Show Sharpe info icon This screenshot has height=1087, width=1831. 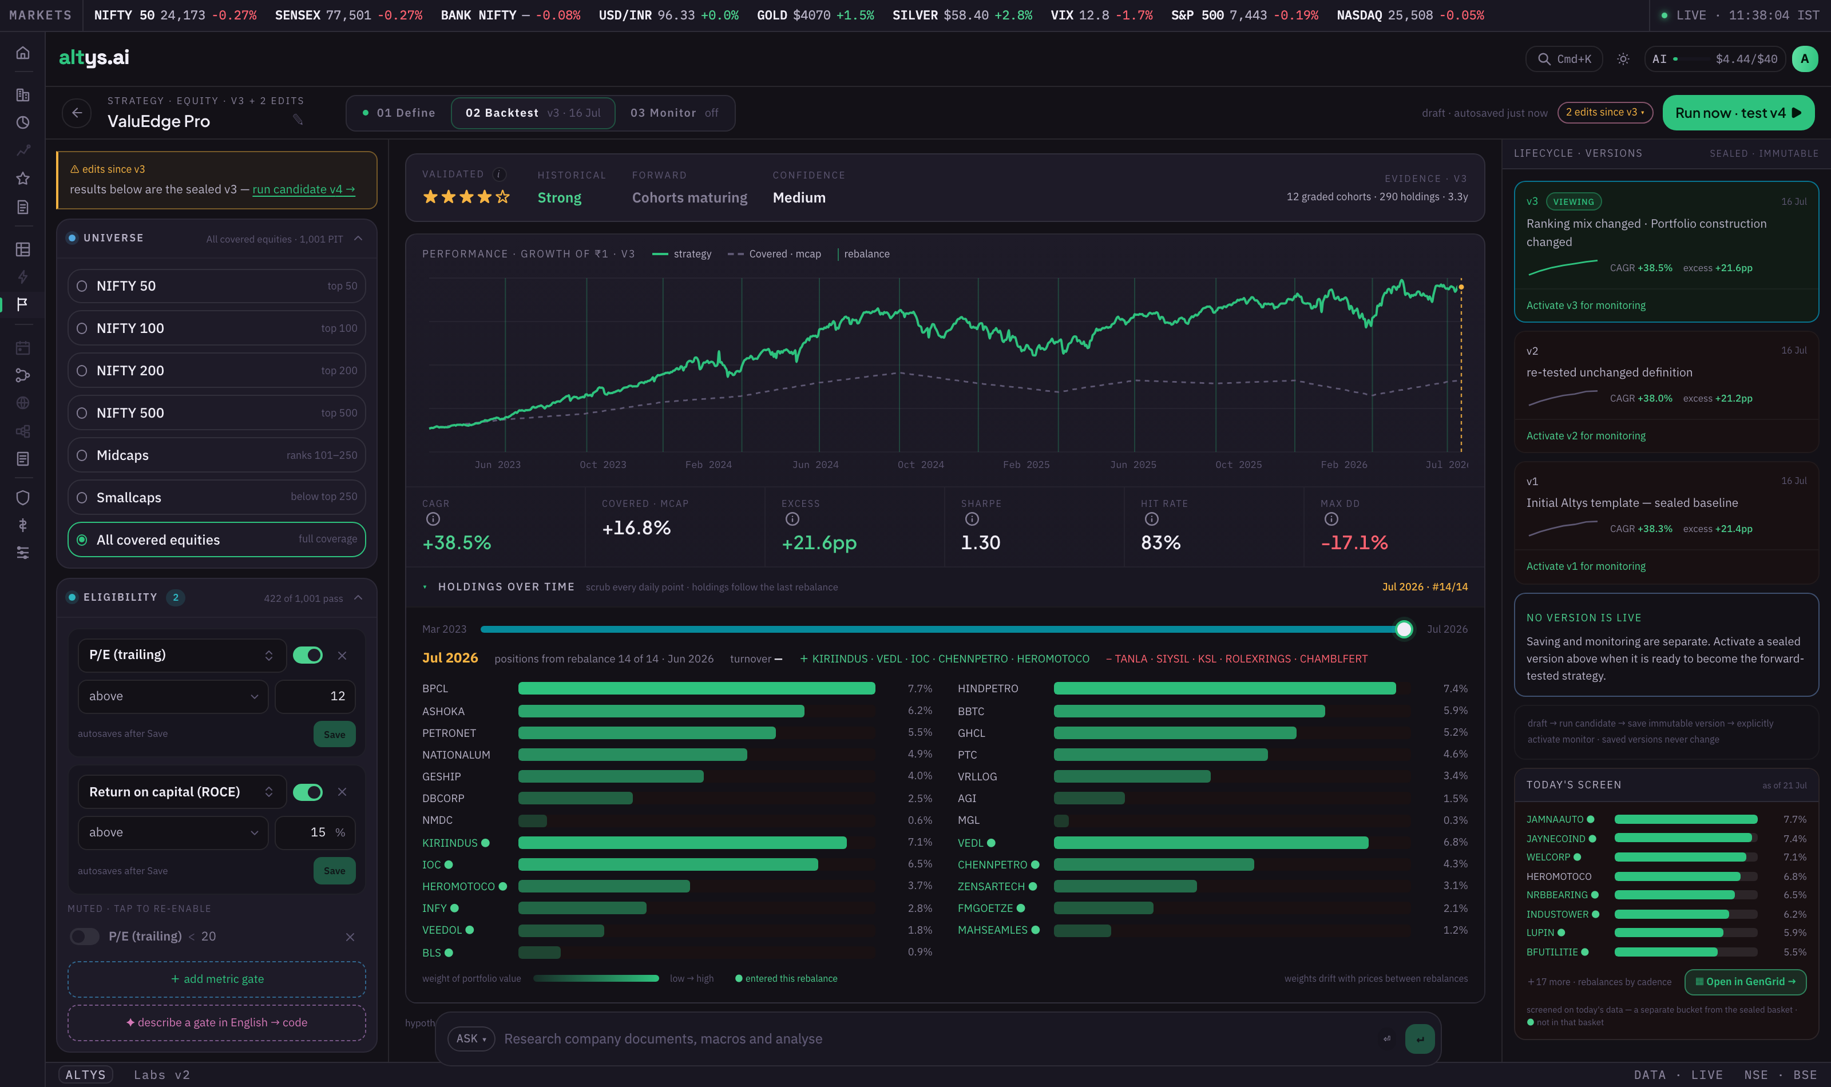click(x=972, y=519)
